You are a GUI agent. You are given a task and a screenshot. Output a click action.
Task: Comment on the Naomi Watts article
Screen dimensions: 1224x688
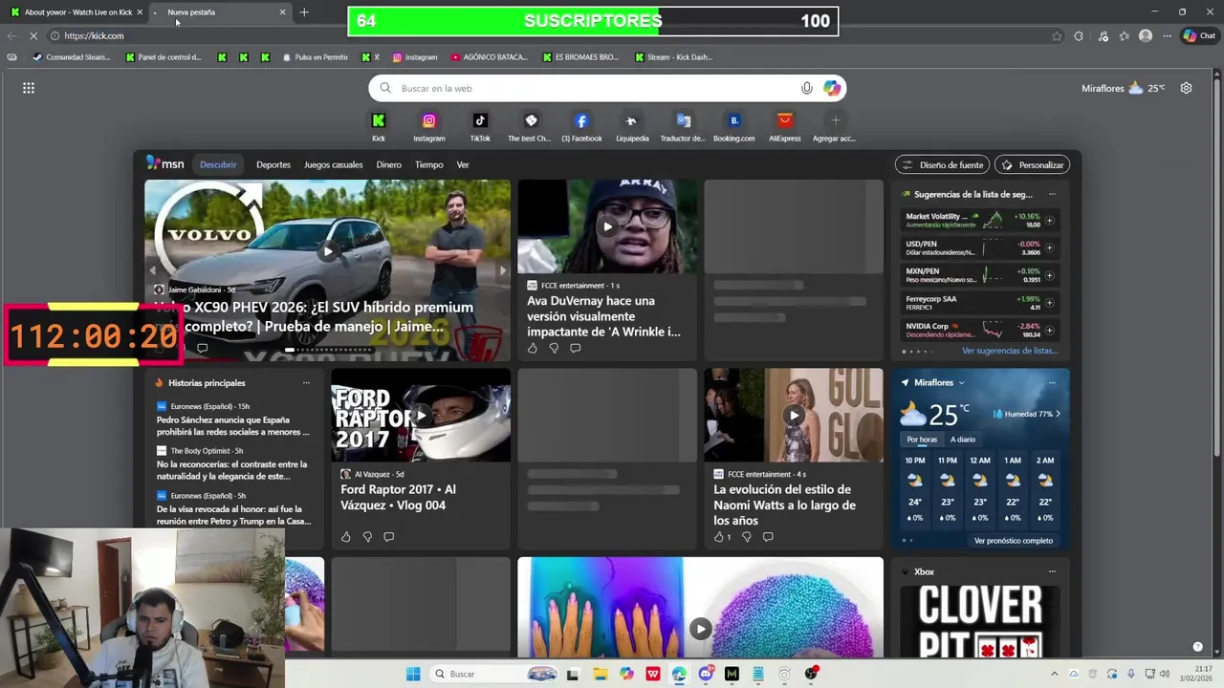click(768, 537)
